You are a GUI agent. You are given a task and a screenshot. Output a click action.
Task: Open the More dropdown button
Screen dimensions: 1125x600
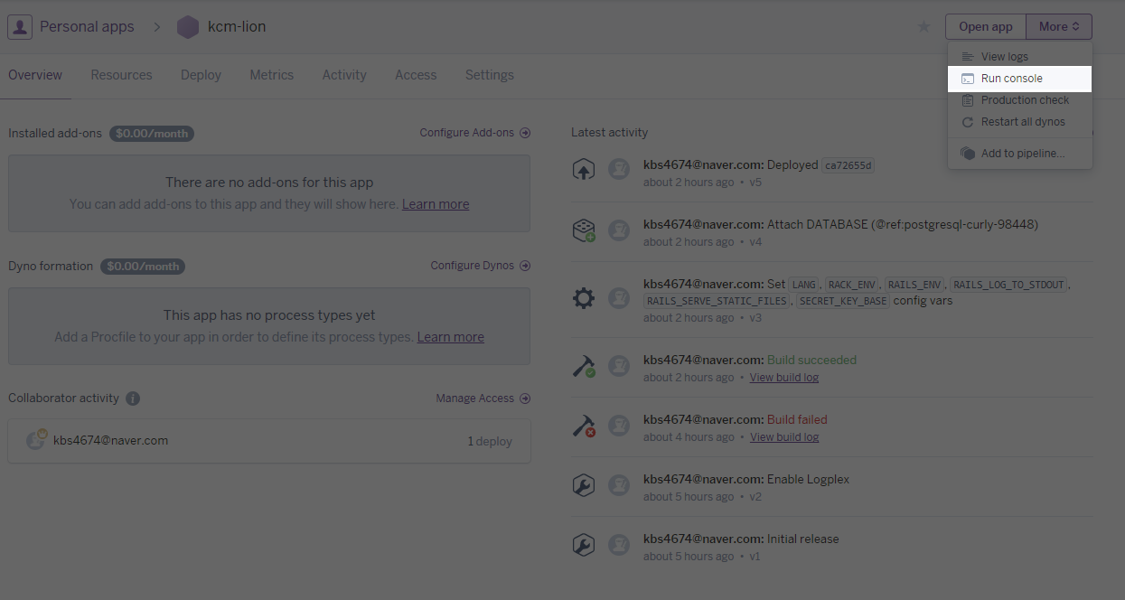point(1059,27)
